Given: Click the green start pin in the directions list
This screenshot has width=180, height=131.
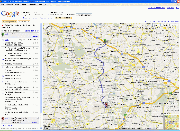Looking at the screenshot, I should click(3, 35).
